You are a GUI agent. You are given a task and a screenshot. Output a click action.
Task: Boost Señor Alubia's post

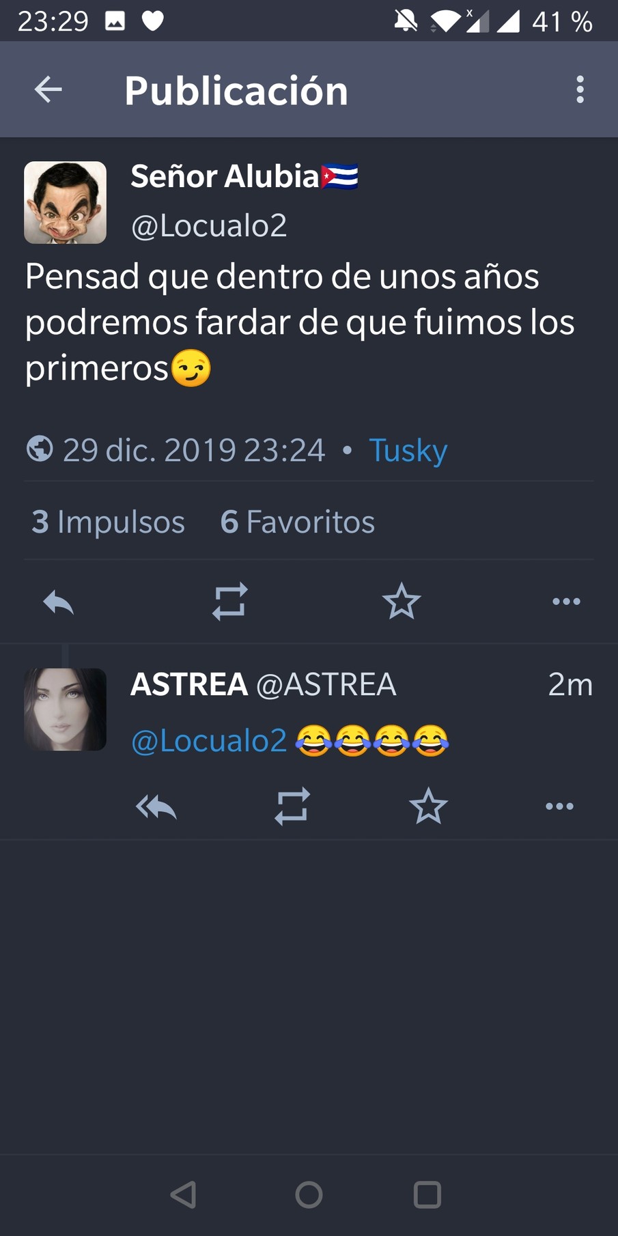pos(229,602)
